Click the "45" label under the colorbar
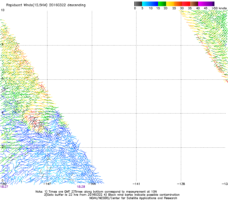The height and width of the screenshot is (200, 228). click(x=206, y=8)
